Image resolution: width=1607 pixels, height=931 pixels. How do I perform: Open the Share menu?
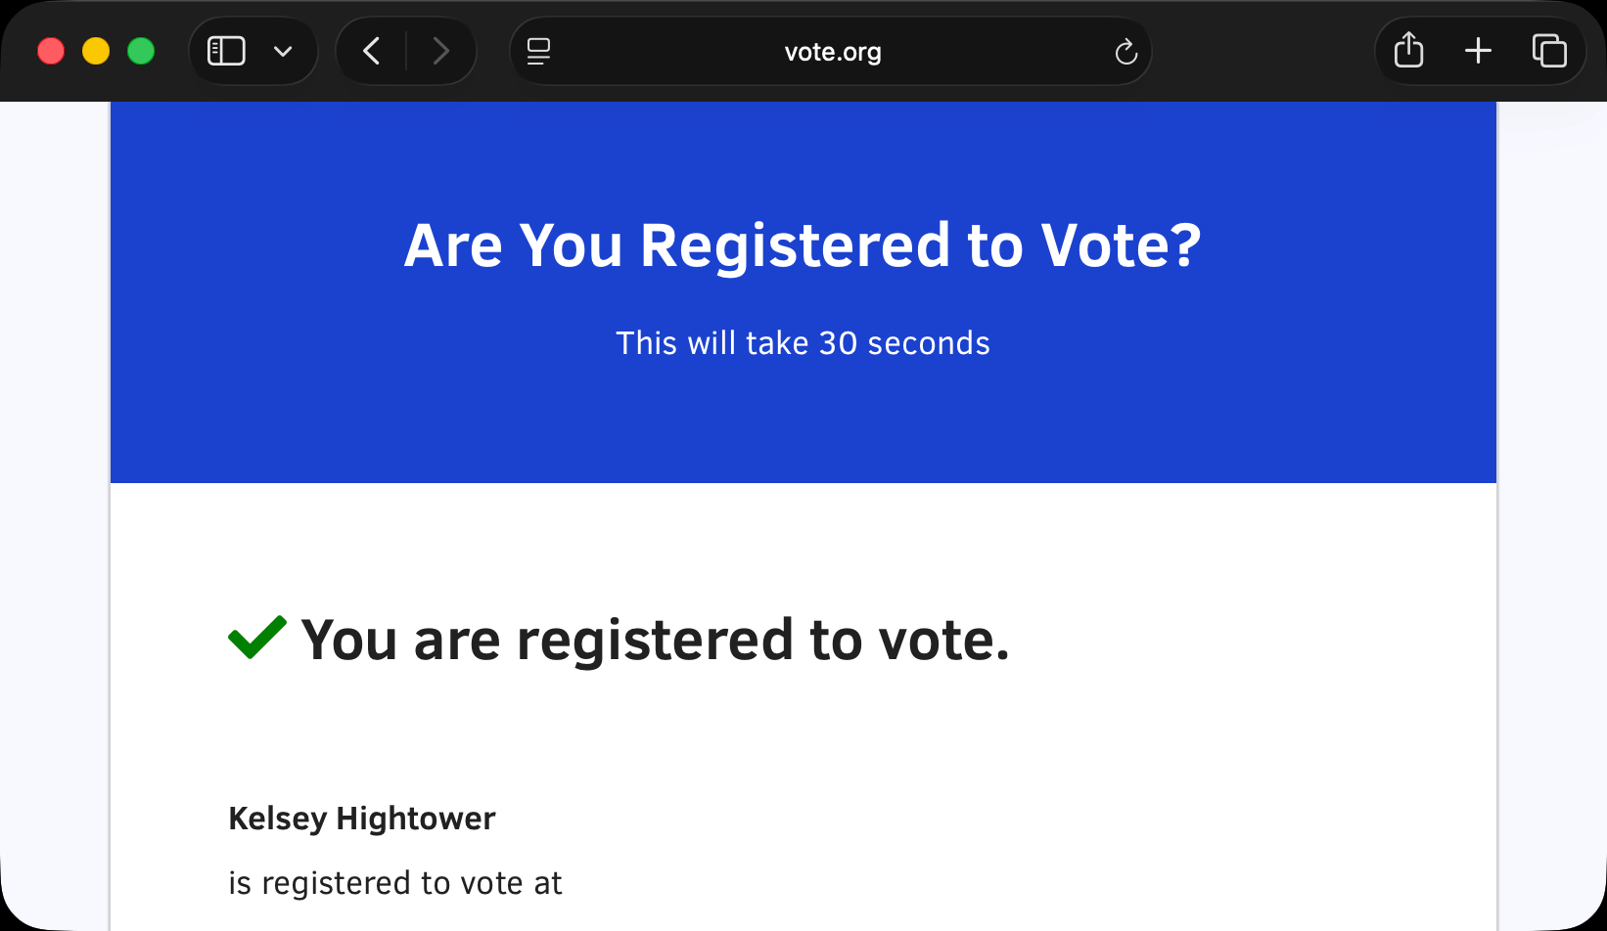(x=1408, y=50)
